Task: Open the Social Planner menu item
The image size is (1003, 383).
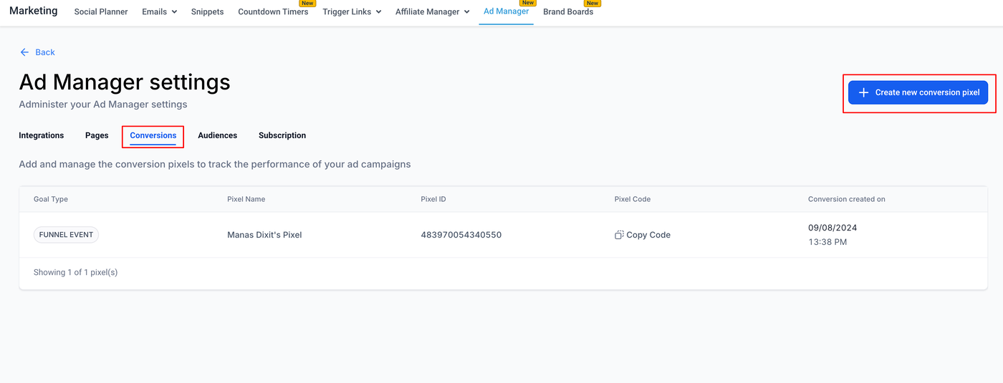Action: [x=101, y=11]
